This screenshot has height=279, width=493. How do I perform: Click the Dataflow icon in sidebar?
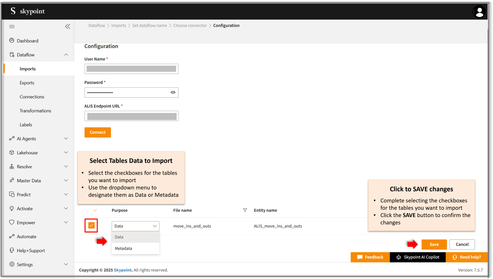click(11, 54)
